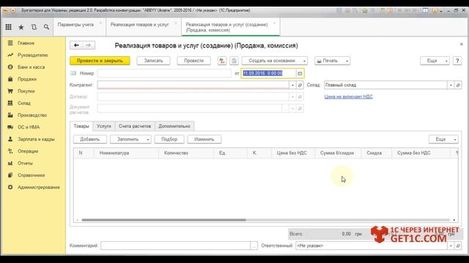The image size is (469, 263).
Task: Open the search magnifier icon
Action: 46,27
